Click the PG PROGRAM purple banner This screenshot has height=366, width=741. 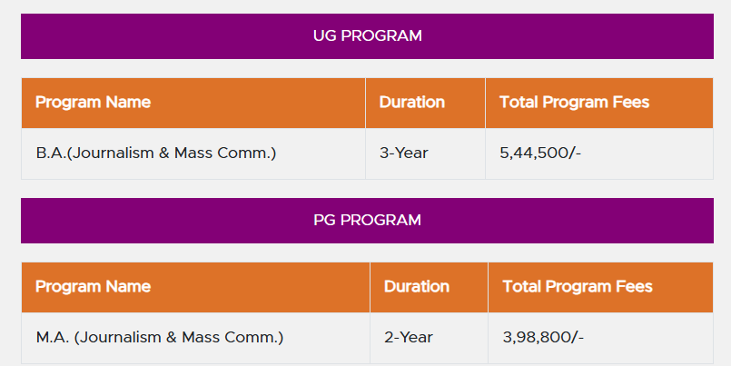point(367,221)
